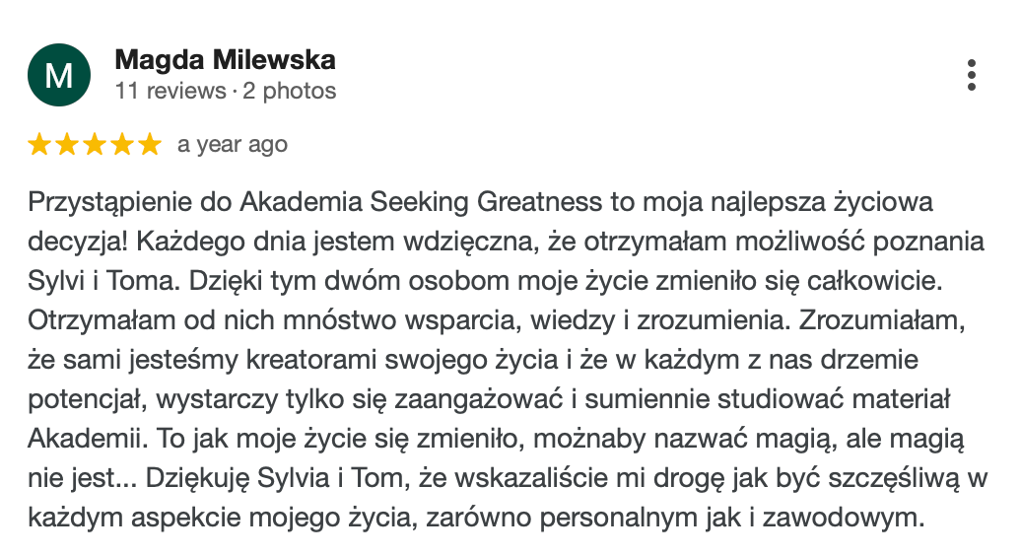Click the word "Zrozumiałam," in the review
The width and height of the screenshot is (1021, 556).
pyautogui.click(x=883, y=321)
